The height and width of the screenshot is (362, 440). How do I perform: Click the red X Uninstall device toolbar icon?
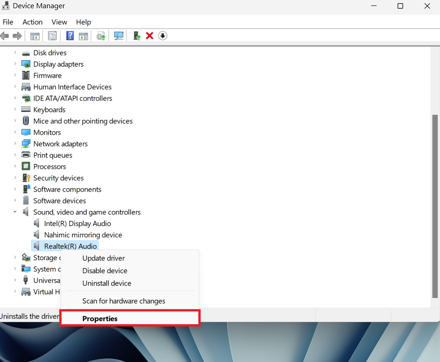point(149,36)
